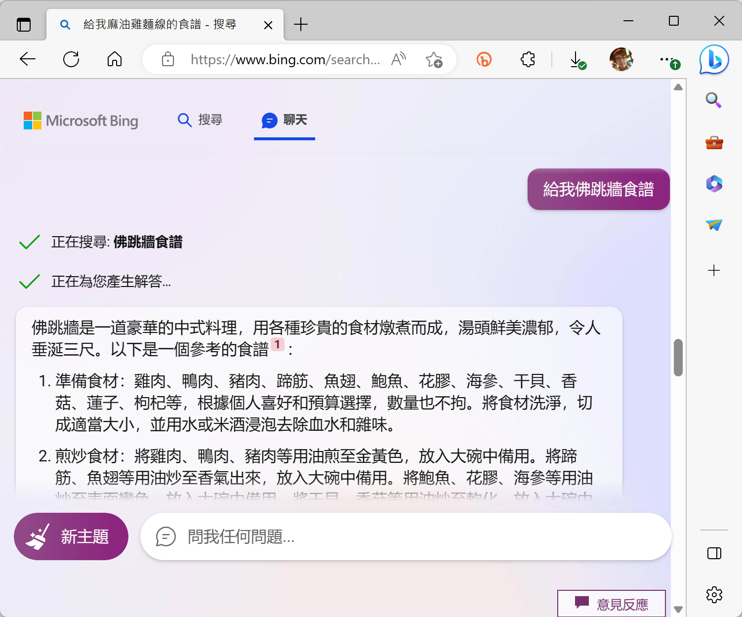Select the 聊天 chat tab
This screenshot has width=742, height=617.
[x=285, y=120]
